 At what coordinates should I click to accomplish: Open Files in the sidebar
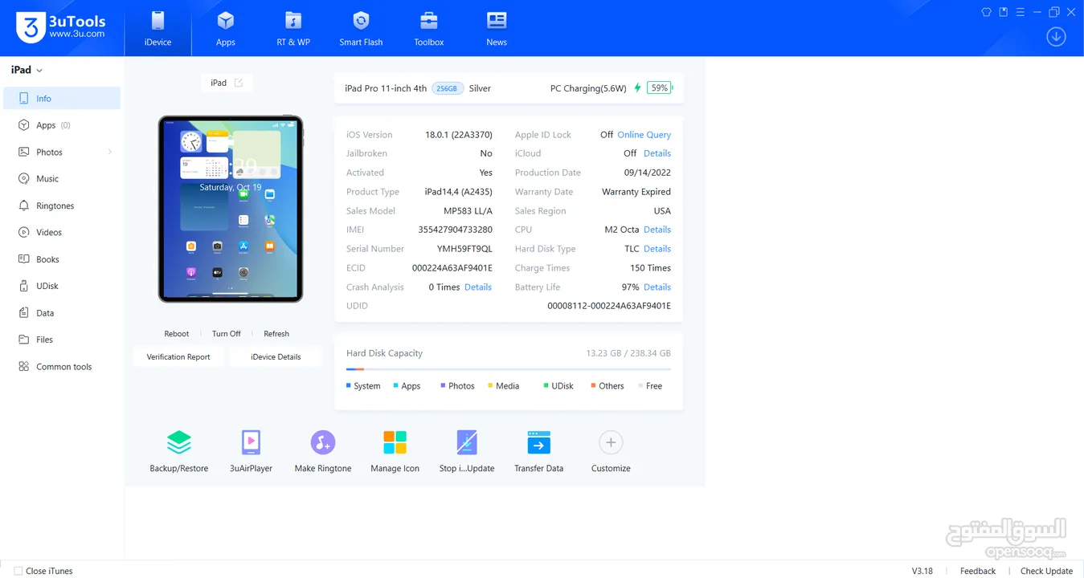62,340
